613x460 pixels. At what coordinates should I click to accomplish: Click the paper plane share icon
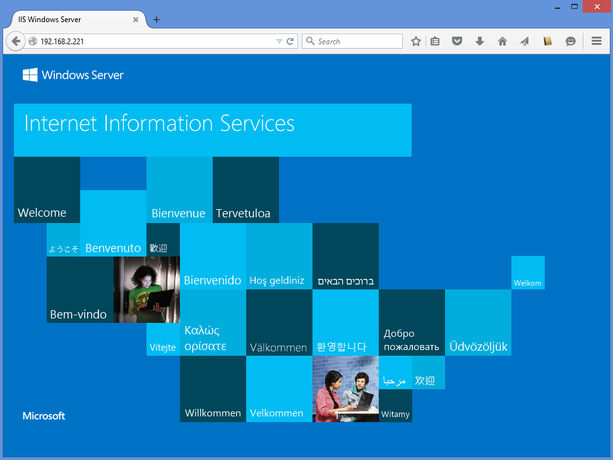[525, 41]
